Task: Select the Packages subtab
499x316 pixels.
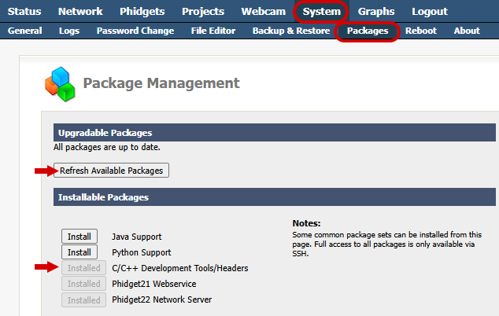Action: 368,31
